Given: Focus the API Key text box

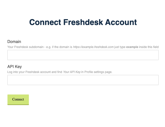Looking at the screenshot, I should [83, 80].
